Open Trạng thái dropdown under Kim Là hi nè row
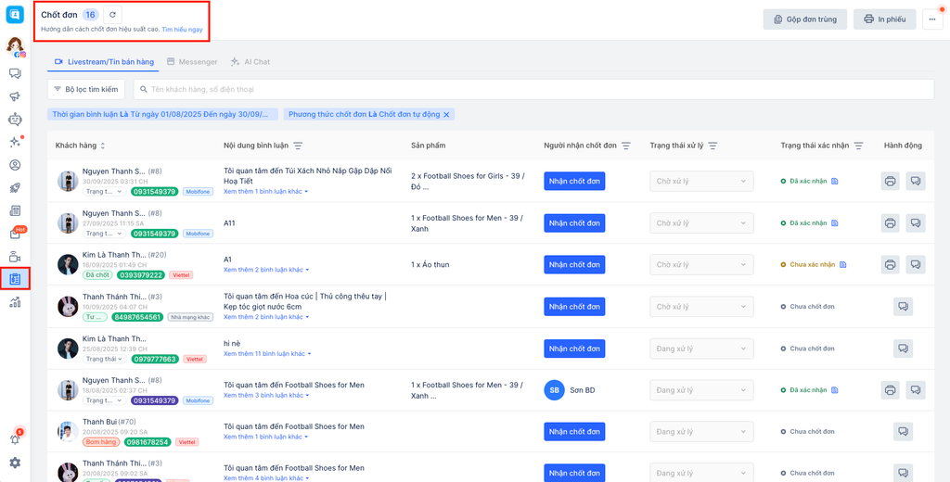Image resolution: width=950 pixels, height=482 pixels. tap(106, 359)
